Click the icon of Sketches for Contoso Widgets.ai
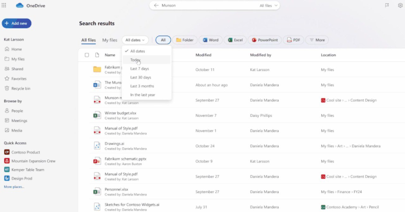Image resolution: width=405 pixels, height=212 pixels. click(x=97, y=207)
